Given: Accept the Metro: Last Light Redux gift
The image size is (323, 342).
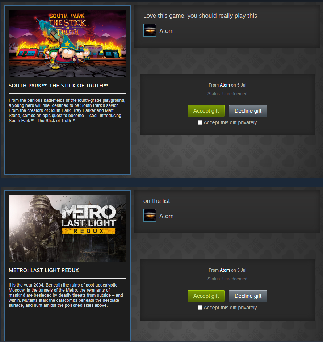Looking at the screenshot, I should (206, 296).
